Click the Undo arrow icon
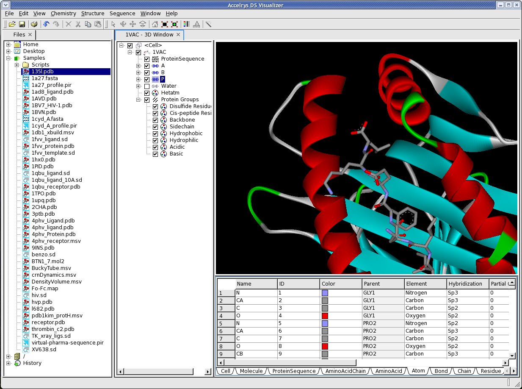The width and height of the screenshot is (522, 389). tap(46, 24)
